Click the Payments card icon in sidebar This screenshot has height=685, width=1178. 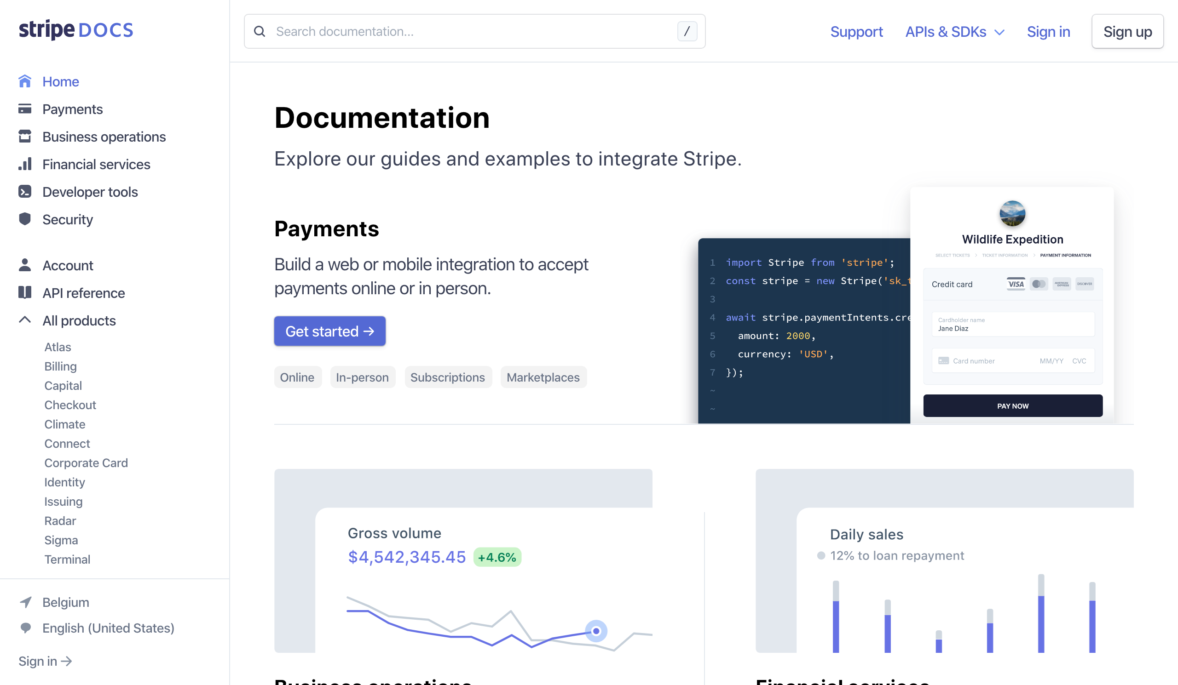(x=25, y=109)
